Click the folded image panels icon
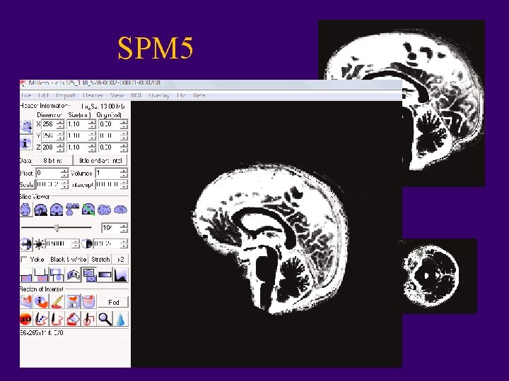509x381 pixels. (x=74, y=274)
